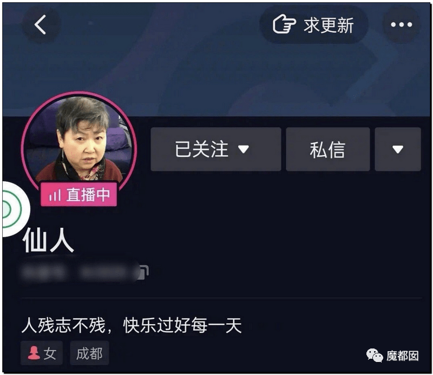Screen dimensions: 433x375
Task: Open 私信 to send a private message
Action: pyautogui.click(x=328, y=149)
